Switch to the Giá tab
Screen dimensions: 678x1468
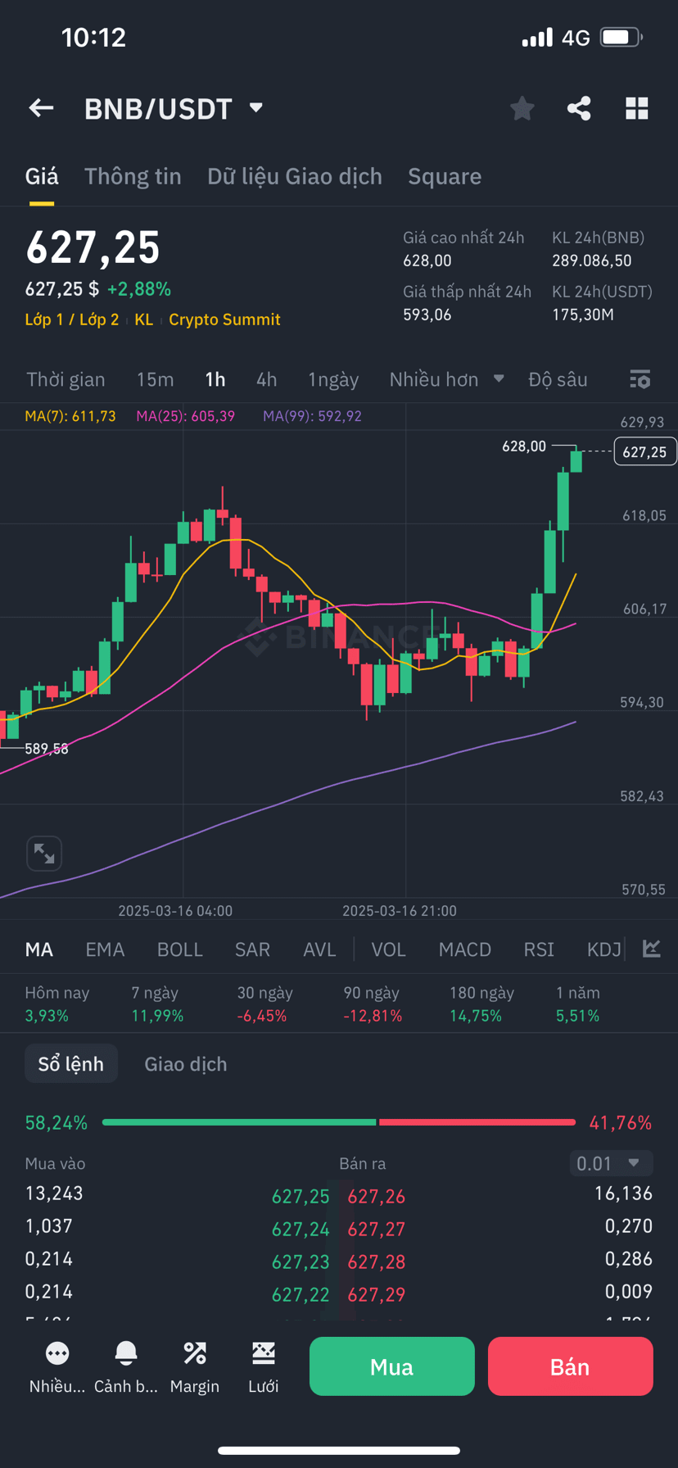click(42, 176)
